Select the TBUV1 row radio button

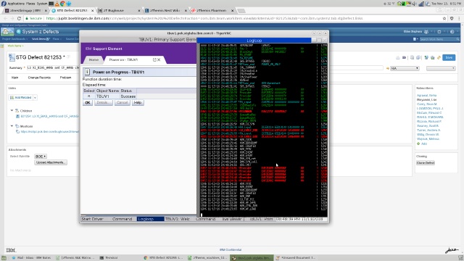(x=88, y=96)
